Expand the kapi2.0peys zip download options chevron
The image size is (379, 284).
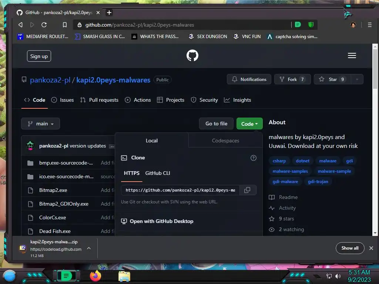[x=89, y=248]
